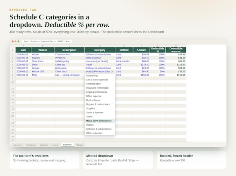Click the red close window dot
The height and width of the screenshot is (176, 236).
(x=13, y=41)
